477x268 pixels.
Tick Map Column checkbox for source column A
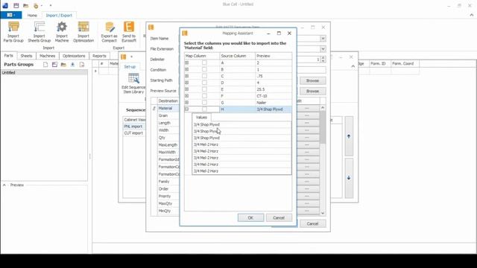[x=204, y=63]
